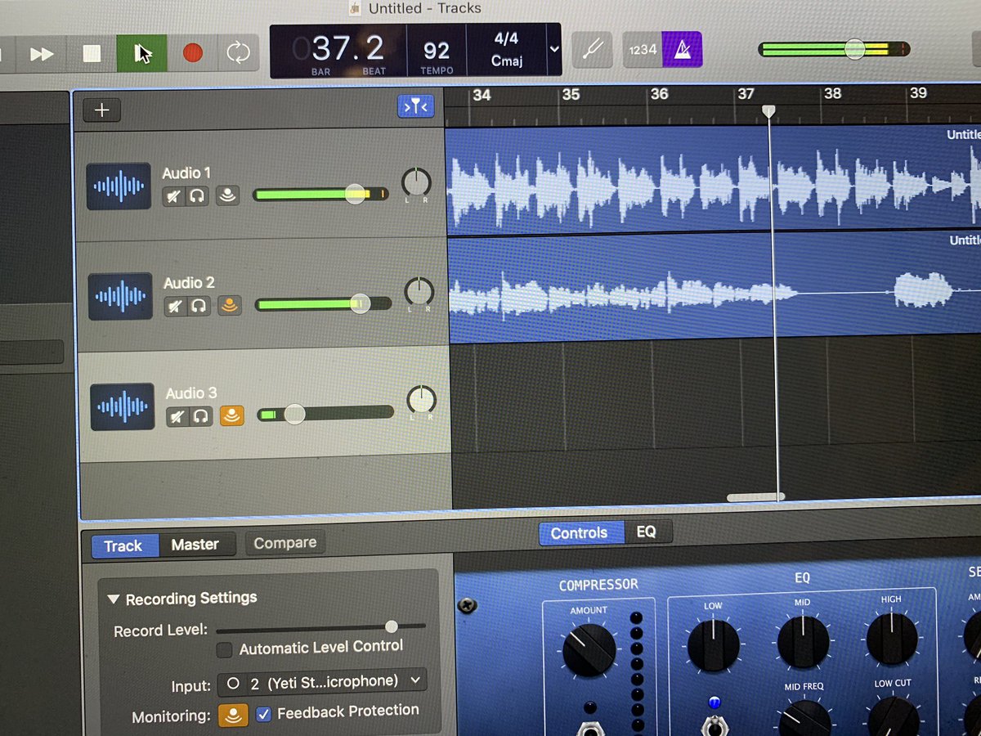Click the Audio 1 pan knob

[x=416, y=182]
